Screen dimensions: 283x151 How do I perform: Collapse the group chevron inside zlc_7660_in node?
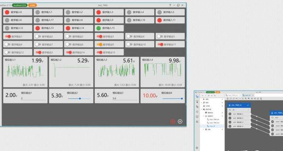click(x=248, y=110)
